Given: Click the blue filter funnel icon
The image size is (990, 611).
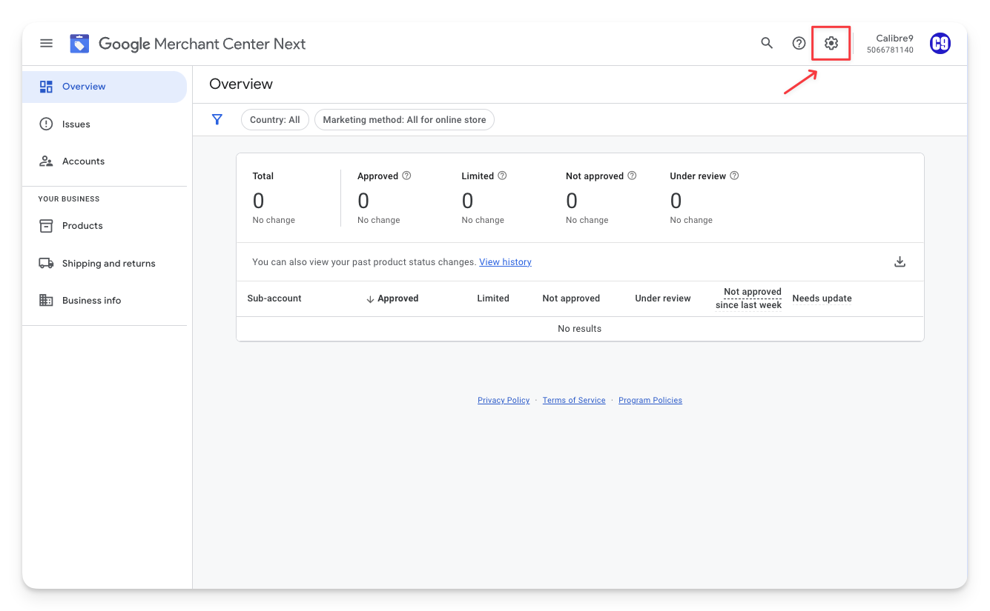Looking at the screenshot, I should 217,119.
